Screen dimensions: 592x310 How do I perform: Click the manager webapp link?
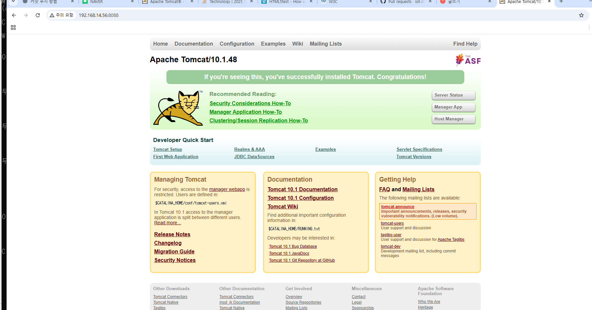[227, 189]
